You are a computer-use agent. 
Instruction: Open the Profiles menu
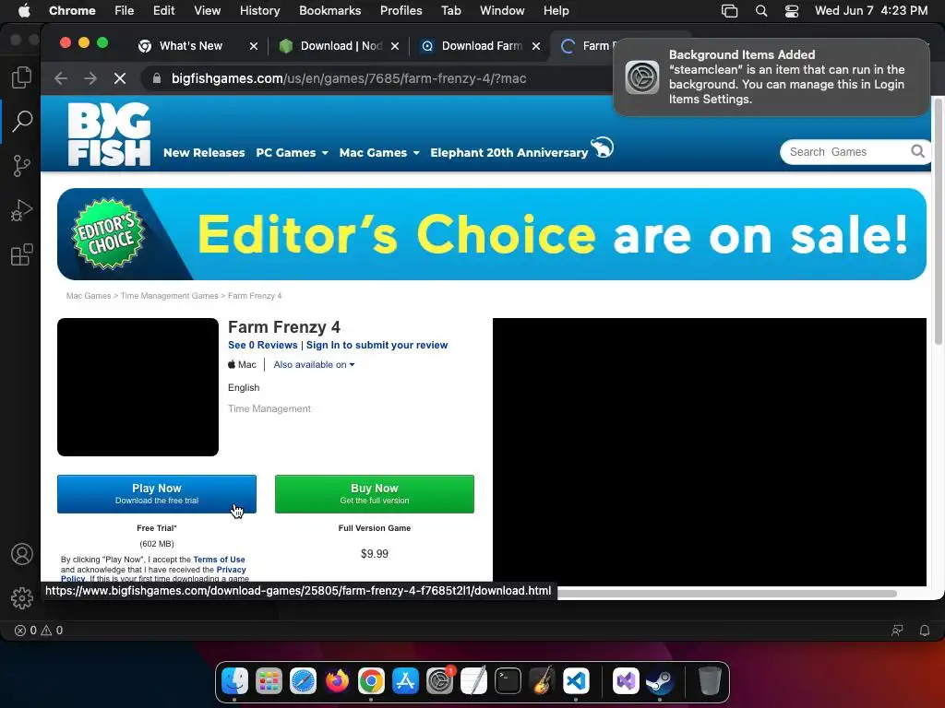point(401,11)
